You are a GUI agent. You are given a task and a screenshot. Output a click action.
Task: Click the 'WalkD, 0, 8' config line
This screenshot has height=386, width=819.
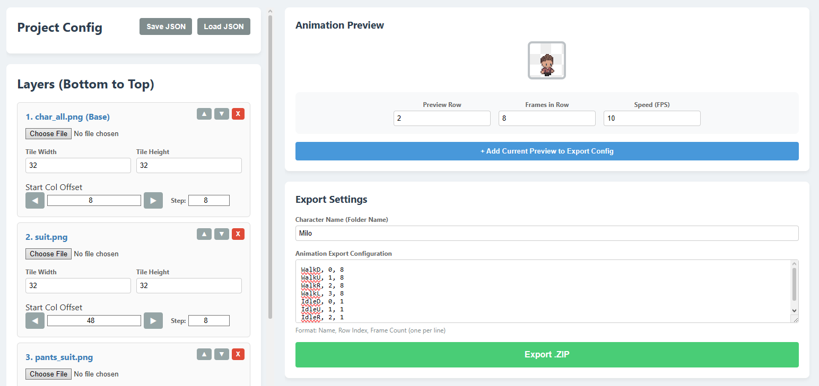click(323, 270)
